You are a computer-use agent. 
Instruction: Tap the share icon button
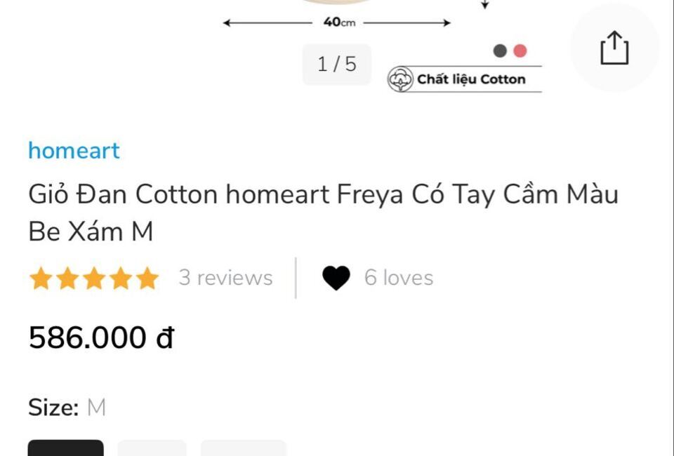pyautogui.click(x=614, y=48)
